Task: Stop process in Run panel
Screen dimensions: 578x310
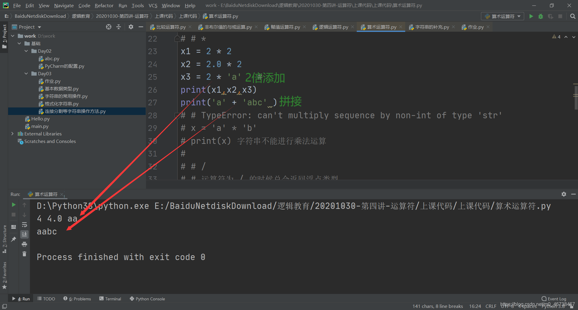Action: 14,215
